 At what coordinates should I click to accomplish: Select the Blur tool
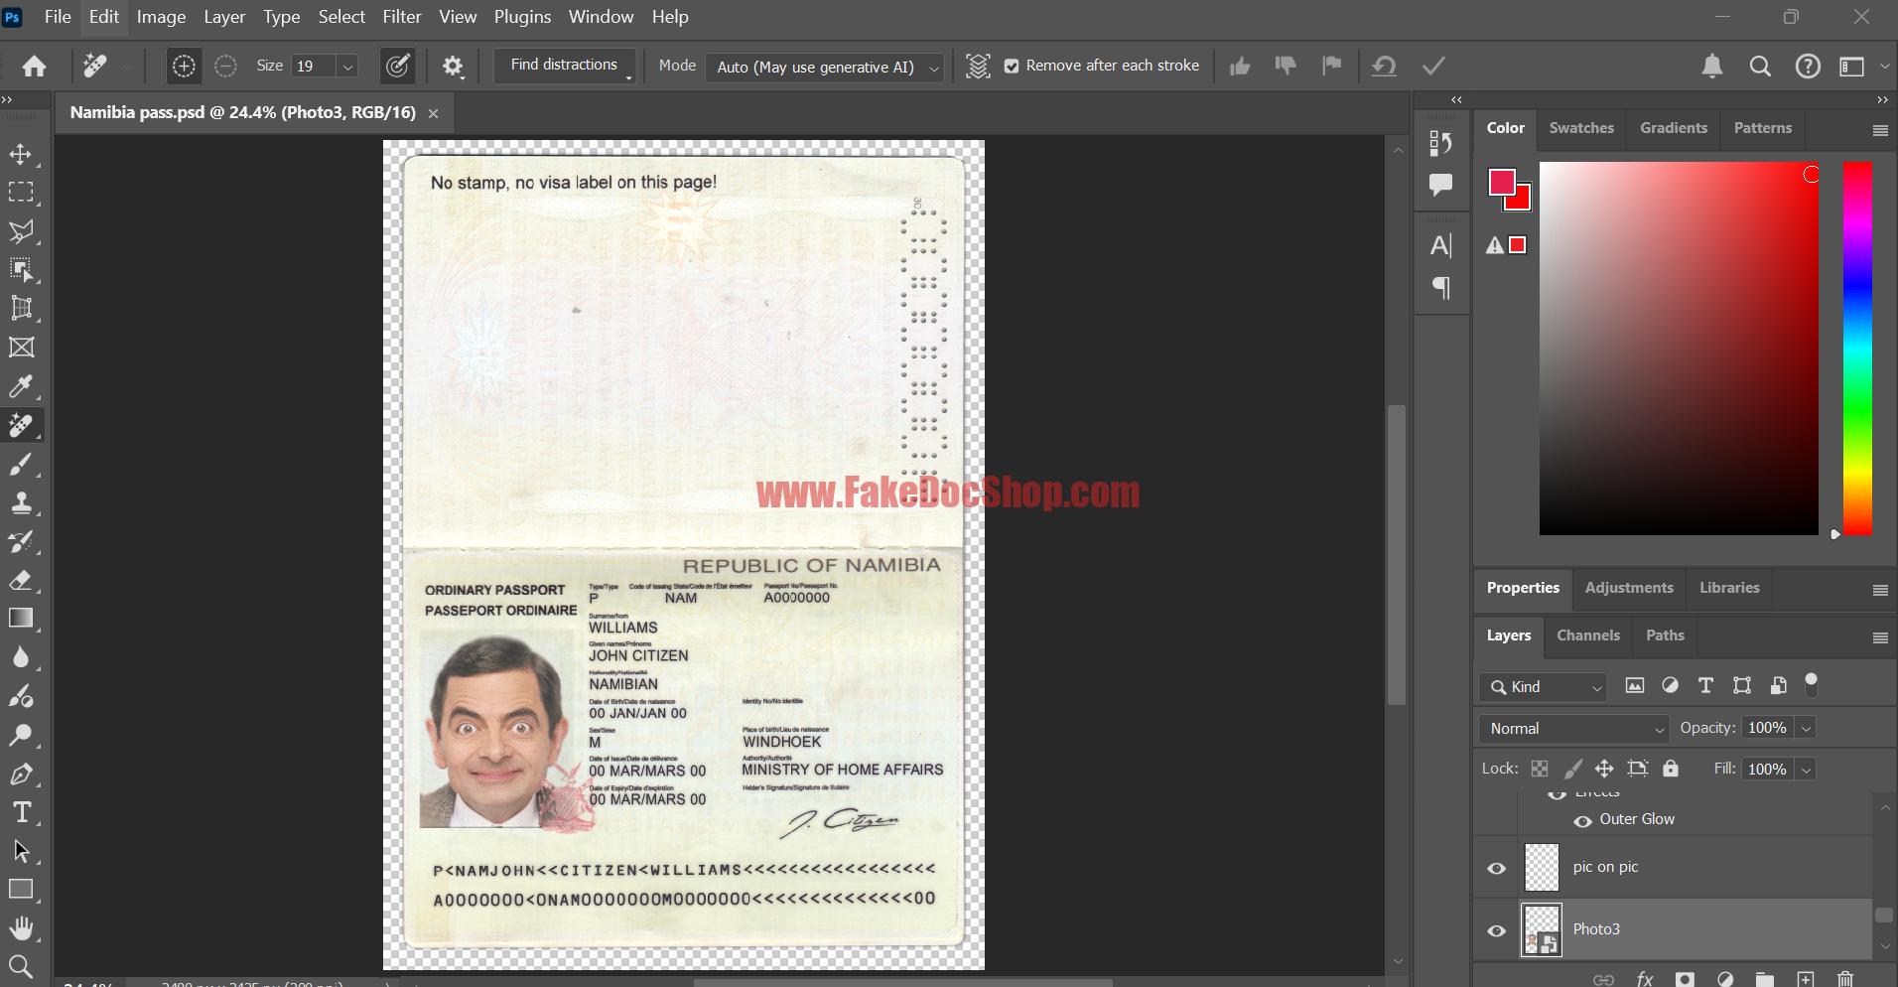(21, 657)
